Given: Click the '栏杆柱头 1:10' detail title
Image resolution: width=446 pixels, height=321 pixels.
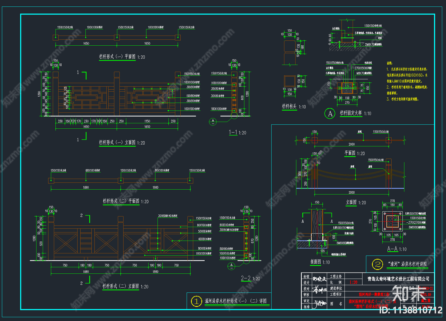Looking at the screenshot, I should pos(294,106).
